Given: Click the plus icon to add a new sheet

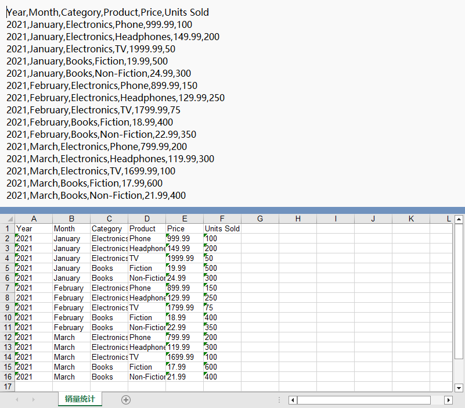Looking at the screenshot, I should click(125, 399).
